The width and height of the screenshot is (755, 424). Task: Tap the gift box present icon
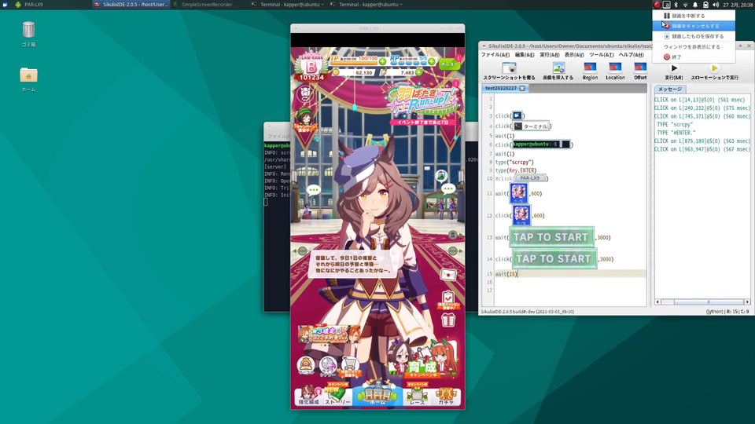click(448, 320)
